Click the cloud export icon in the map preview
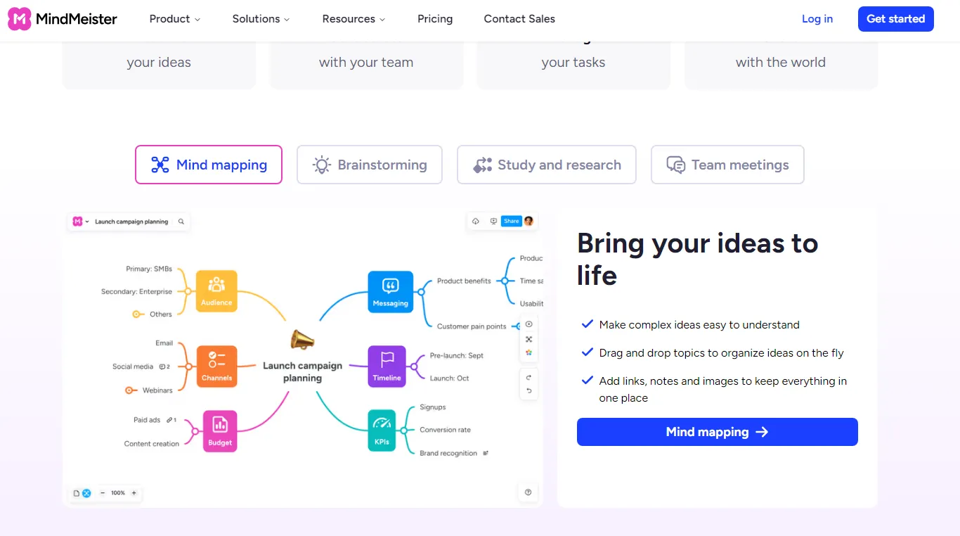Viewport: 960px width, 536px height. pyautogui.click(x=476, y=221)
